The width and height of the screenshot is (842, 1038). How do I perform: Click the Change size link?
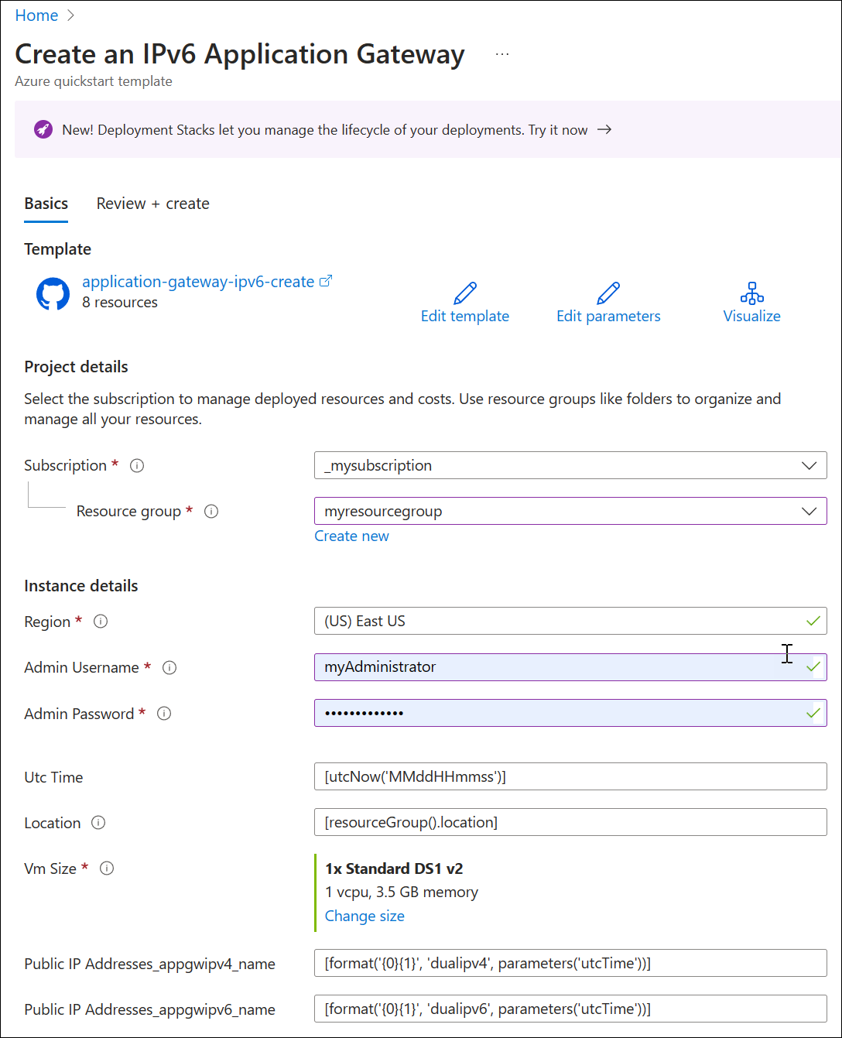(x=365, y=916)
